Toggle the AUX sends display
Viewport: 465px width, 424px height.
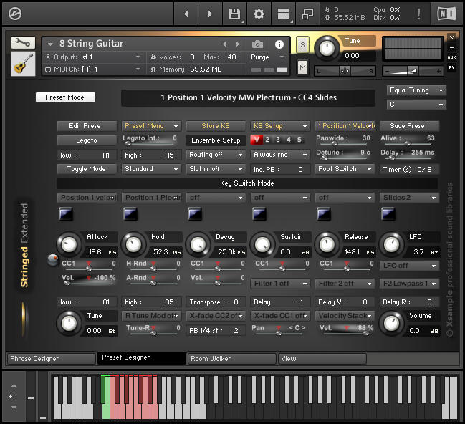tap(451, 57)
